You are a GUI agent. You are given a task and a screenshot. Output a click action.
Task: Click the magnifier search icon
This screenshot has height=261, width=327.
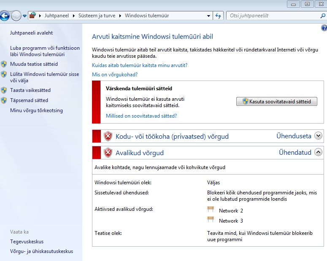[323, 16]
